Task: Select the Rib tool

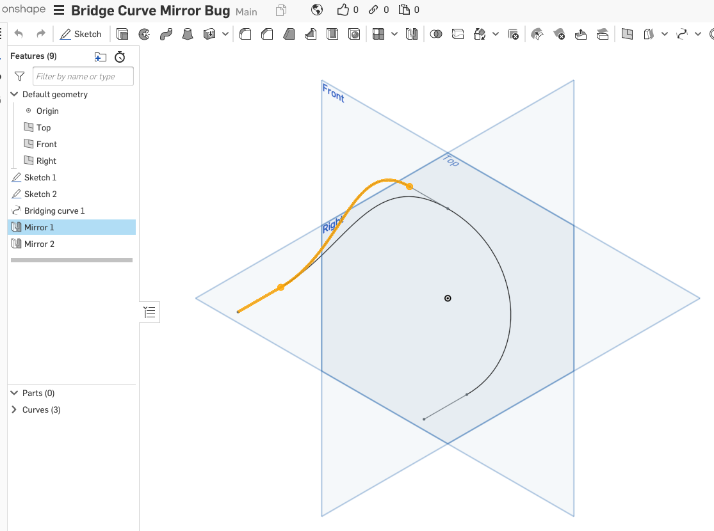Action: pyautogui.click(x=311, y=34)
